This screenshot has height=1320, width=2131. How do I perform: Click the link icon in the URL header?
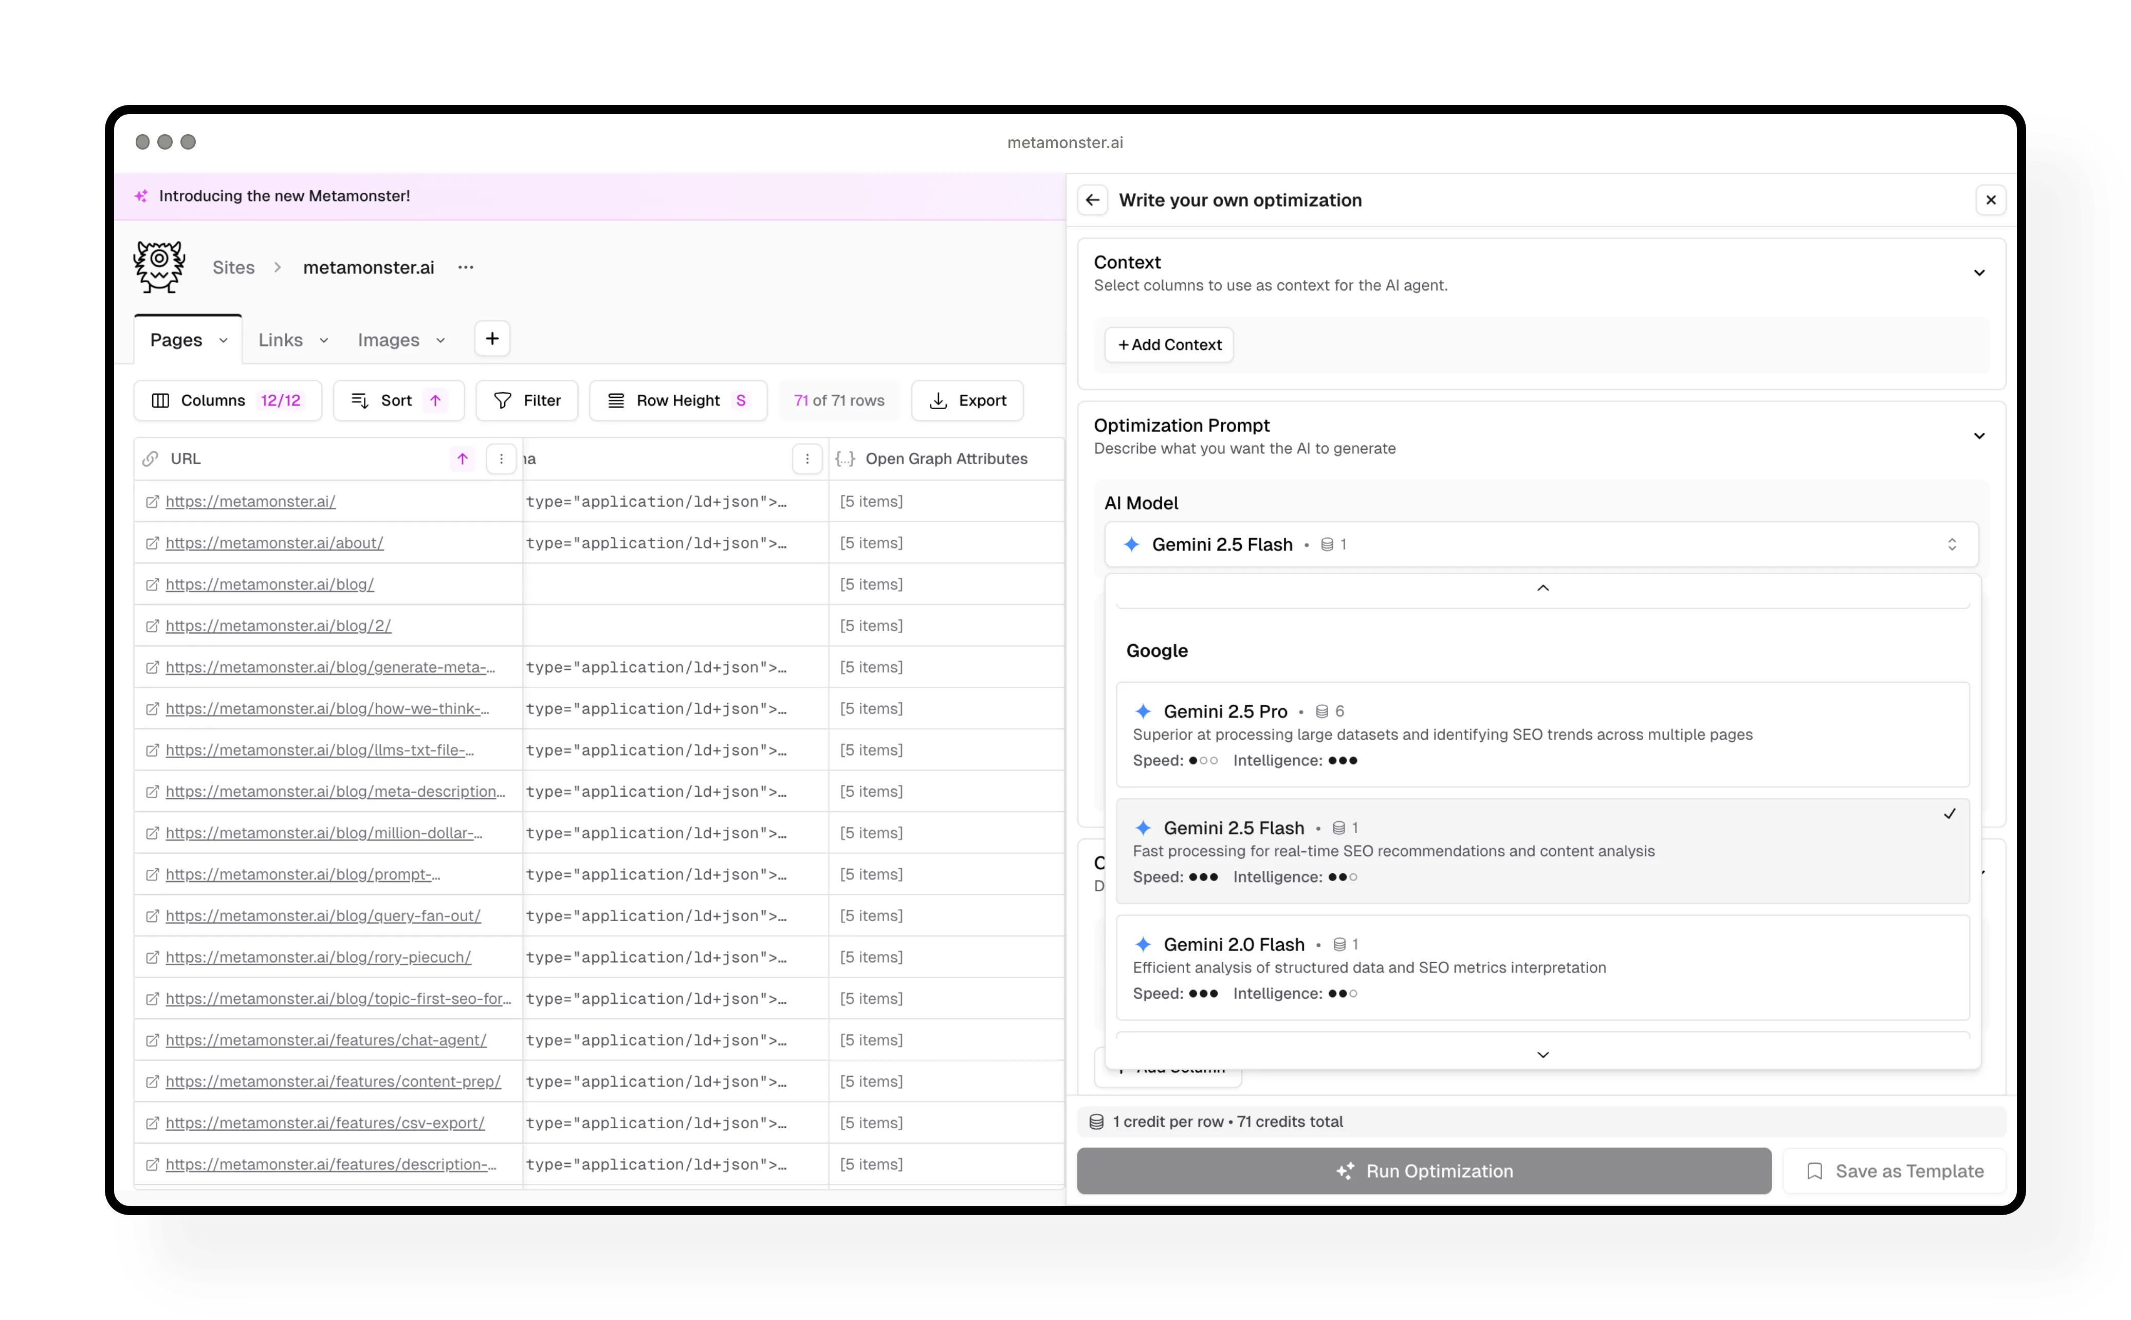[x=150, y=459]
